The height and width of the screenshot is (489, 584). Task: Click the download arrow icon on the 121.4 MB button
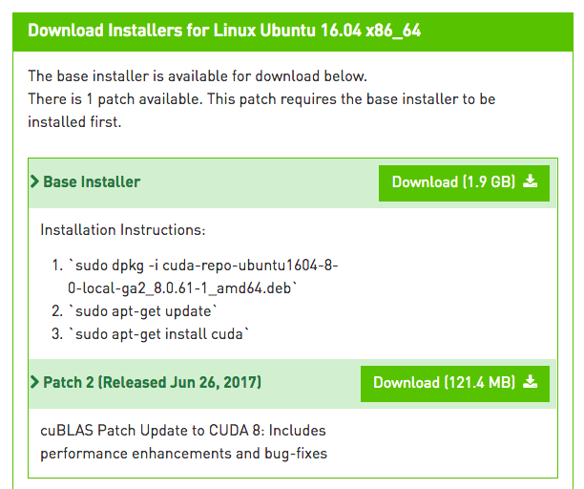[530, 382]
